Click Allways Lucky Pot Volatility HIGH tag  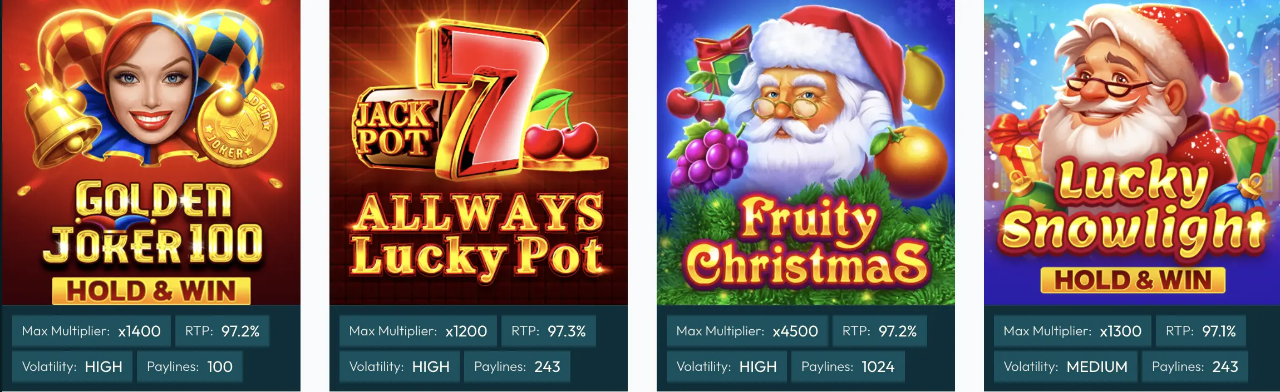[x=400, y=367]
